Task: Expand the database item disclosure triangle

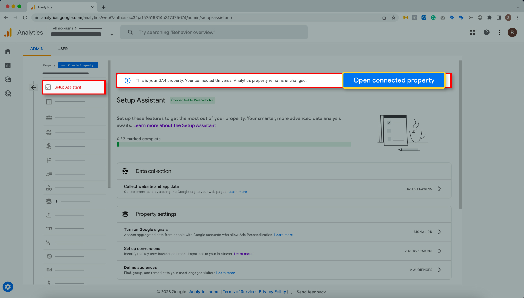Action: [57, 201]
